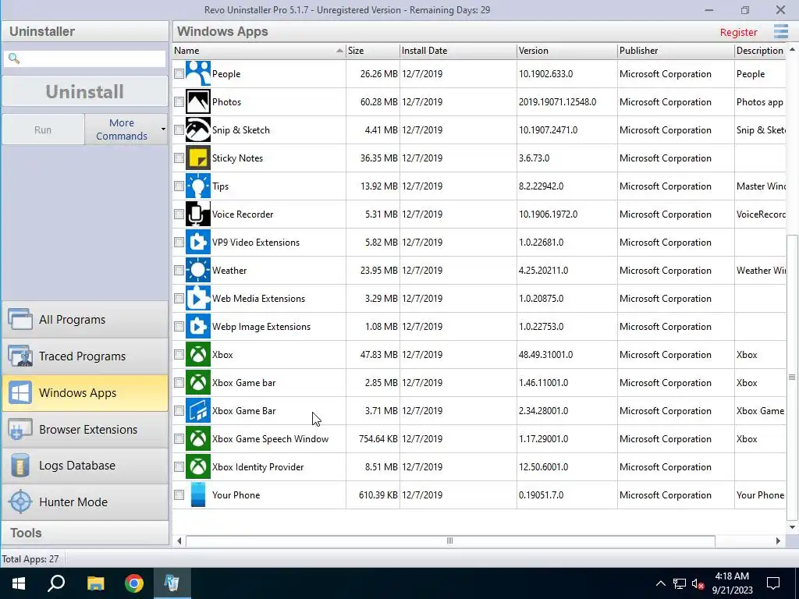Sort the list by Description column

[760, 51]
